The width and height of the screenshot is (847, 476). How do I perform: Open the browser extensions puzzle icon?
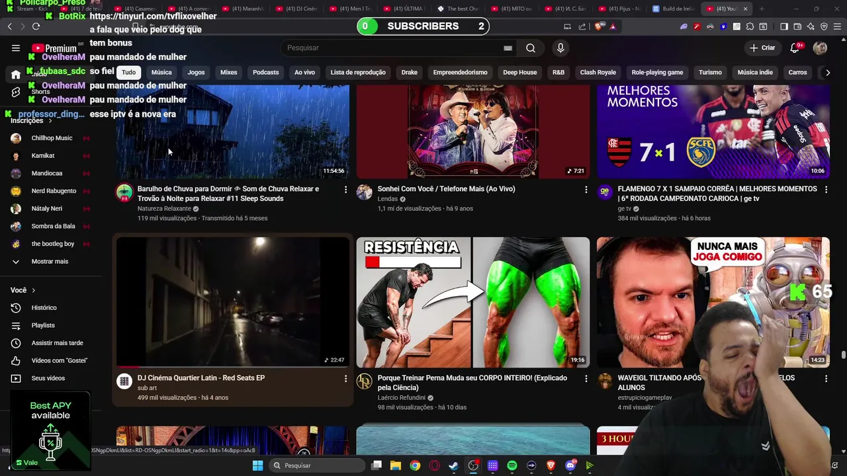[750, 26]
